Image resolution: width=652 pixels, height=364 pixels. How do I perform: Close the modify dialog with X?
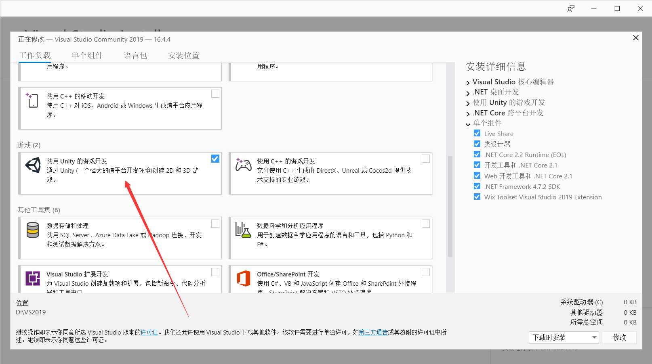point(635,38)
